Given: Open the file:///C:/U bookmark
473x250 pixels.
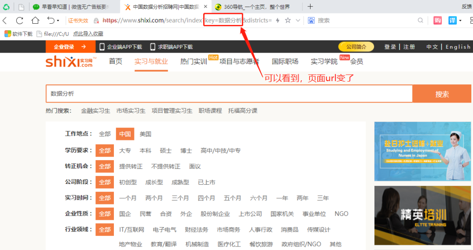Looking at the screenshot, I should [x=53, y=34].
